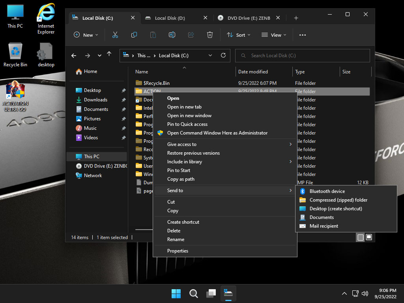Close the DVD Drive (E:) tab
Image resolution: width=404 pixels, height=303 pixels.
tap(278, 18)
